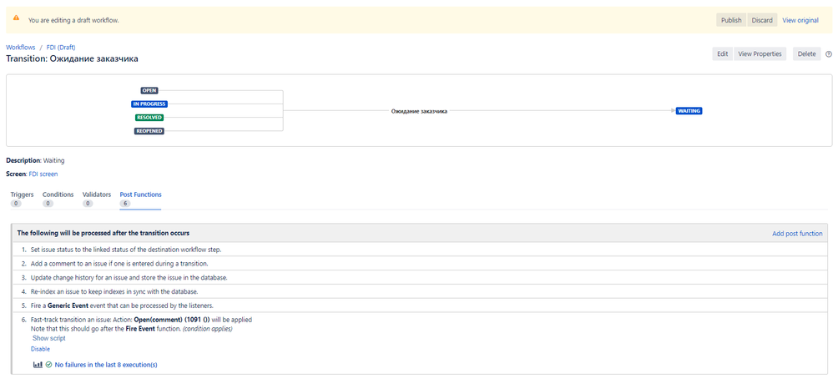Screen dimensions: 833x389
Task: Select the IN PROGRESS status lozenge
Action: [149, 104]
